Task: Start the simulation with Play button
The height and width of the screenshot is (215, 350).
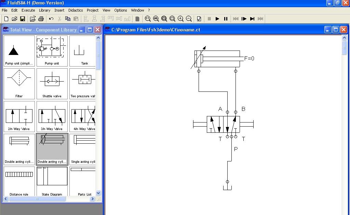Action: coord(217,19)
